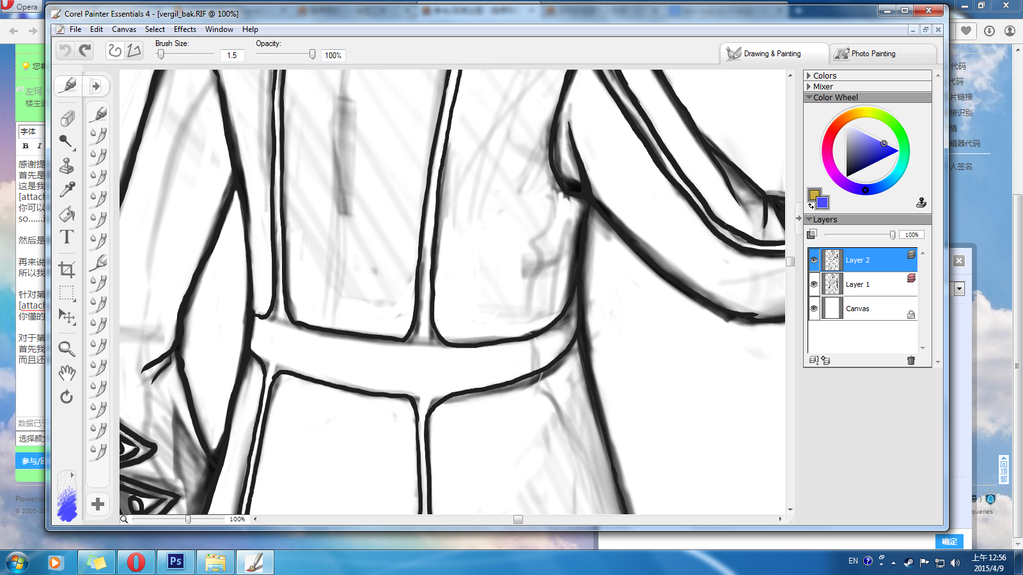
Task: Open the brush drawer arrow
Action: pyautogui.click(x=95, y=86)
